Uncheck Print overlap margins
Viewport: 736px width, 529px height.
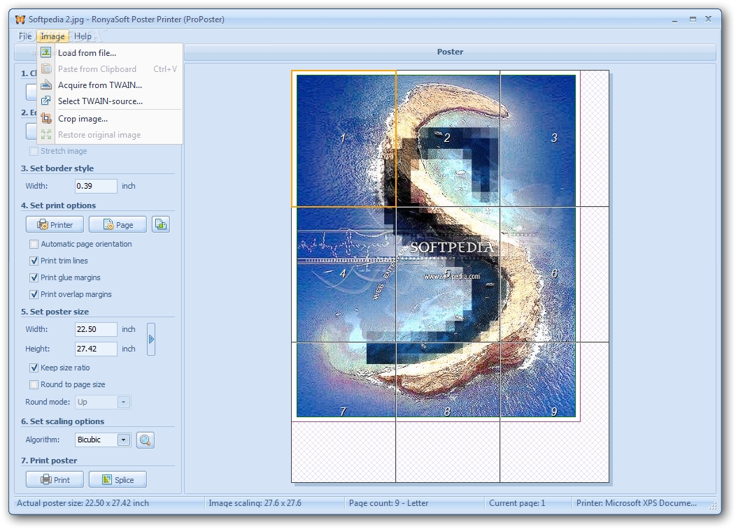34,294
